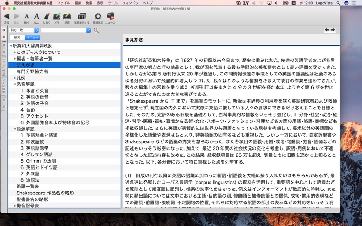Open the 前方一致 search mode dropdown

coord(24,30)
